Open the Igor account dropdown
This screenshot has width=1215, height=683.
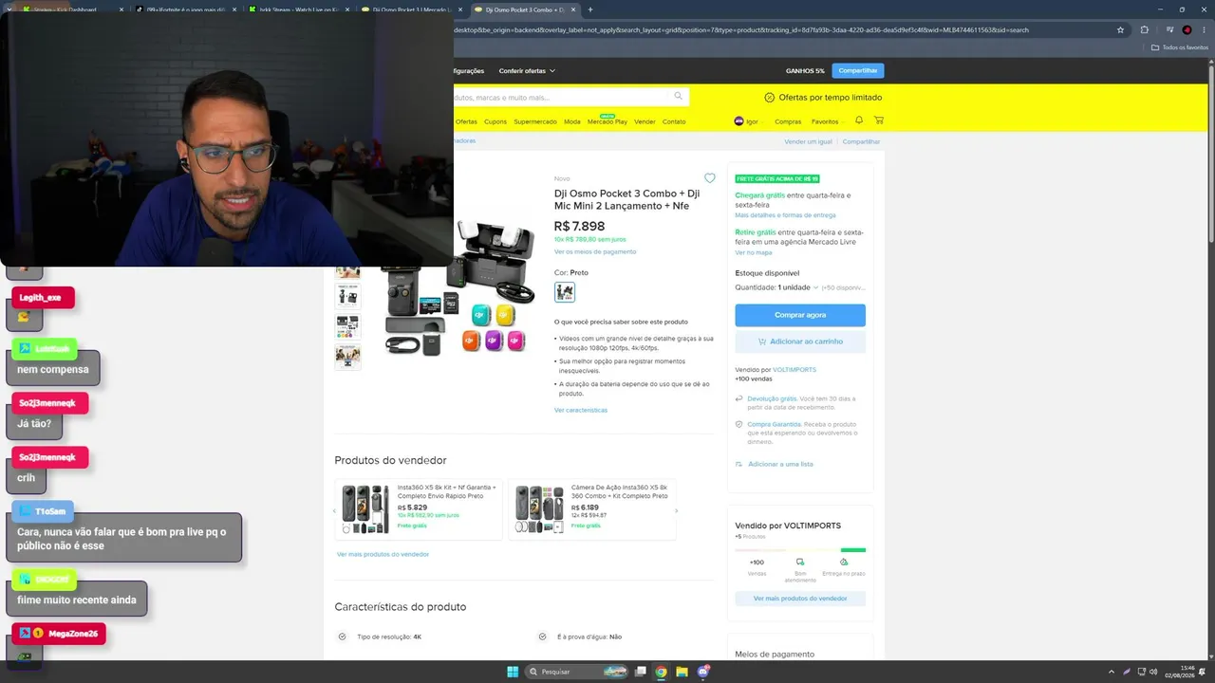[x=751, y=121]
